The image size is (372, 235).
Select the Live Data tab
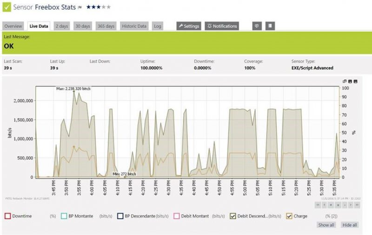[39, 26]
